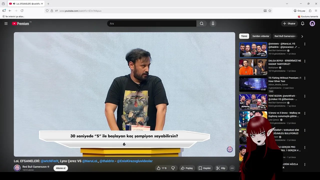Viewport: 320px width, 180px height.
Task: Open Red Bull Gamerszon channel name link
Action: click(34, 167)
